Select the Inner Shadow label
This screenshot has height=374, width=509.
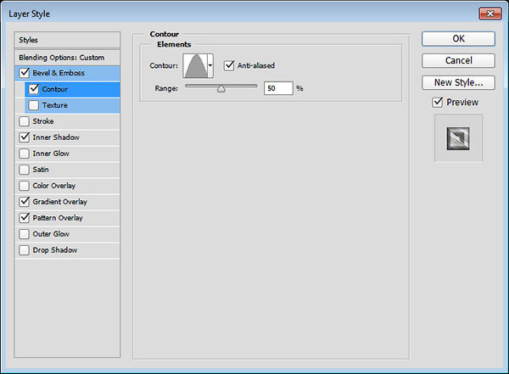(56, 137)
